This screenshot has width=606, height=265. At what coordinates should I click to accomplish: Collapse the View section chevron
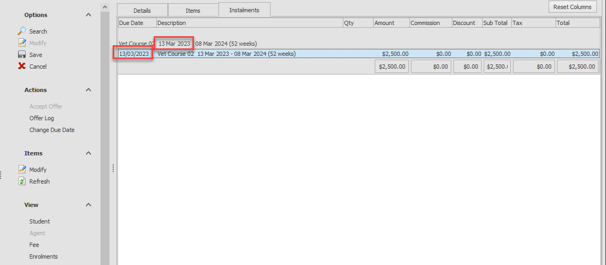point(88,205)
